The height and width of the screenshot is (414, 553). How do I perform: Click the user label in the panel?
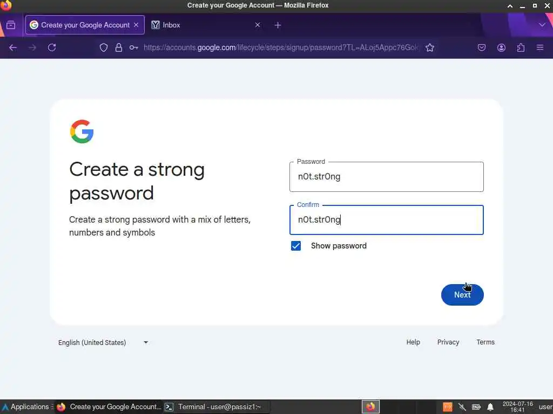pyautogui.click(x=545, y=407)
